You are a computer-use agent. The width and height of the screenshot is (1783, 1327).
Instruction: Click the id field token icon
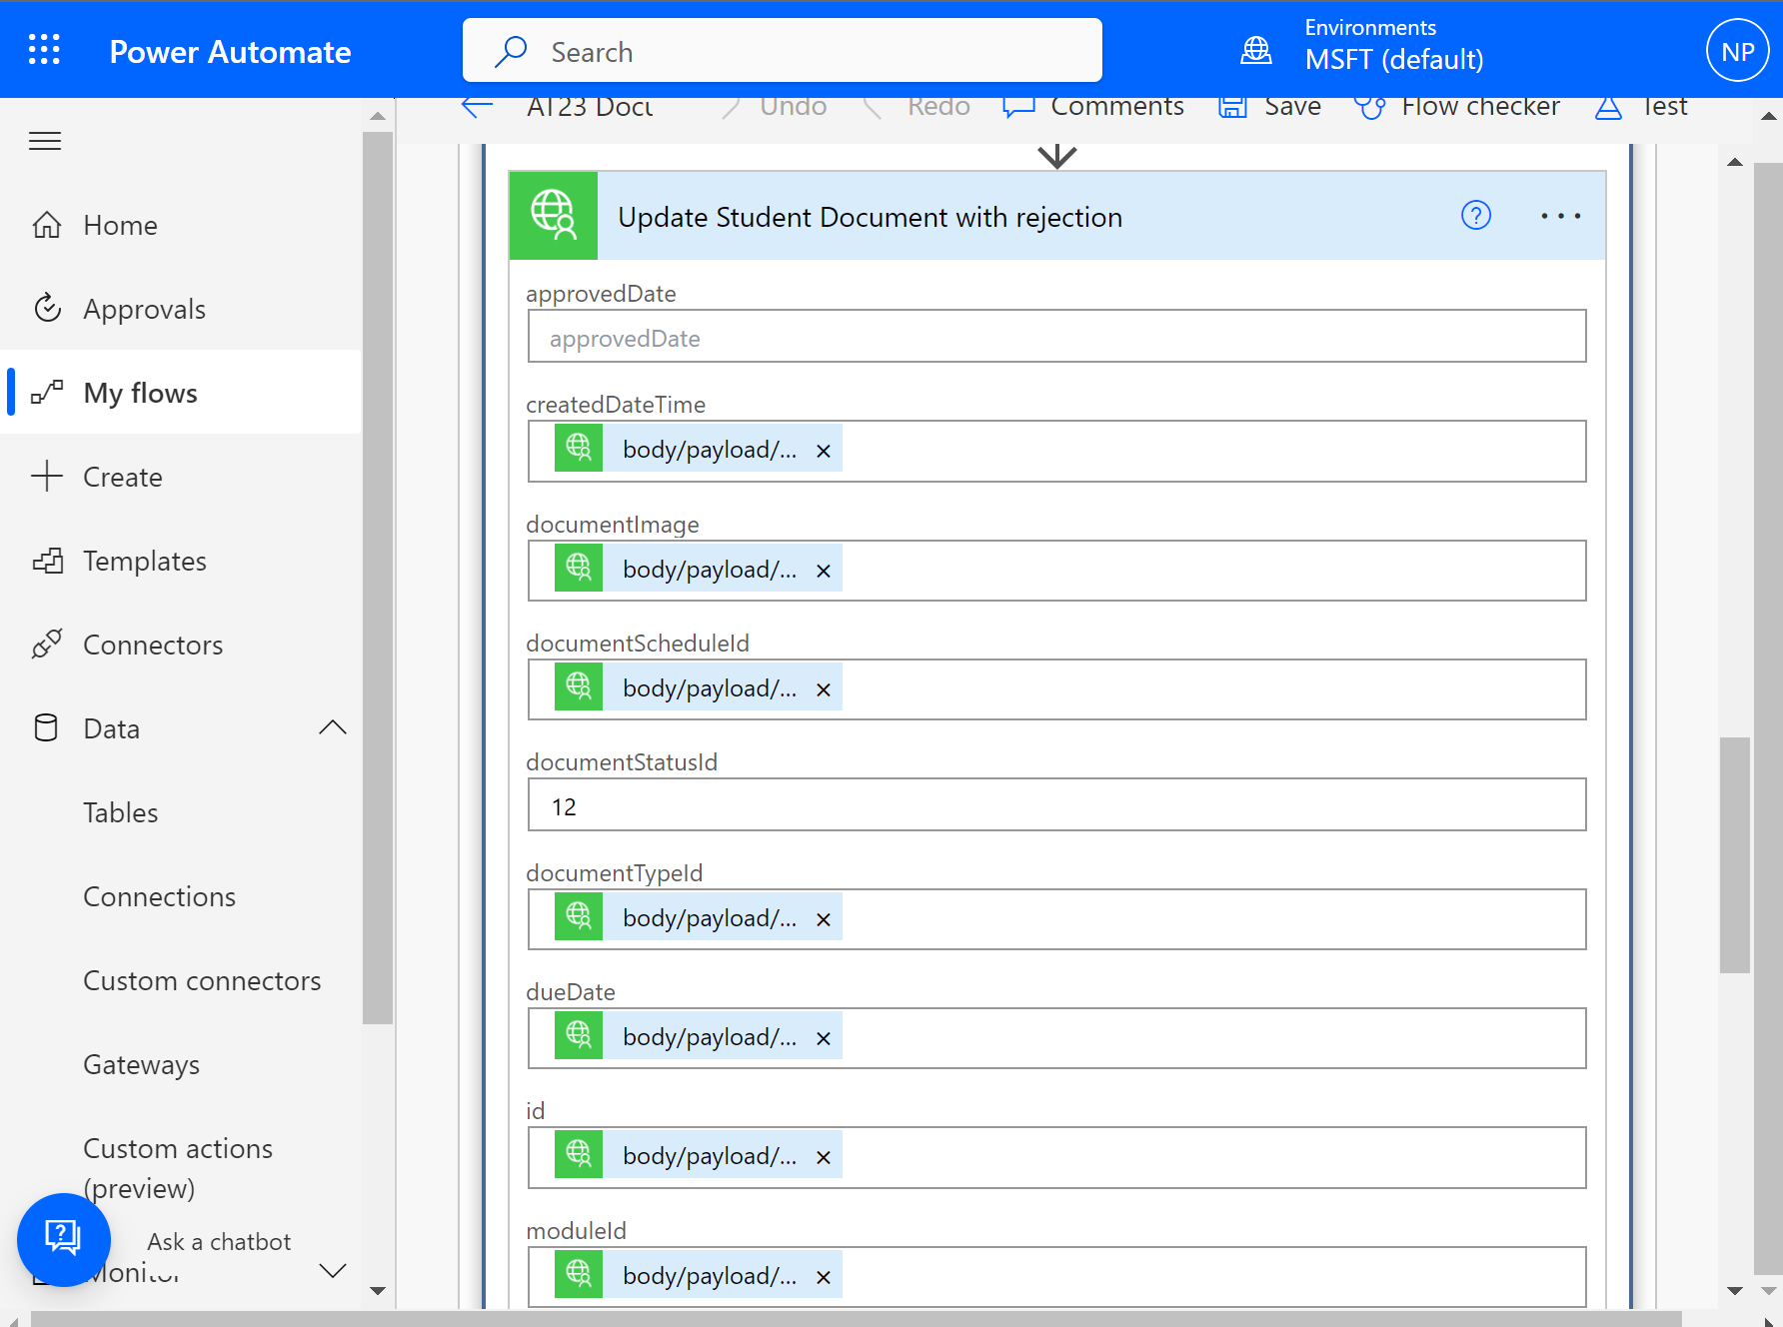click(x=579, y=1154)
